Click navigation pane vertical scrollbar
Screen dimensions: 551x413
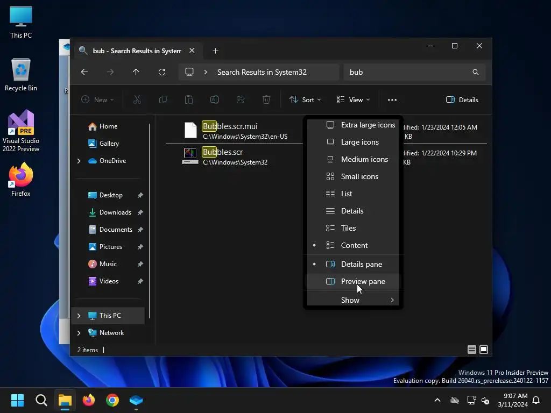click(x=150, y=220)
